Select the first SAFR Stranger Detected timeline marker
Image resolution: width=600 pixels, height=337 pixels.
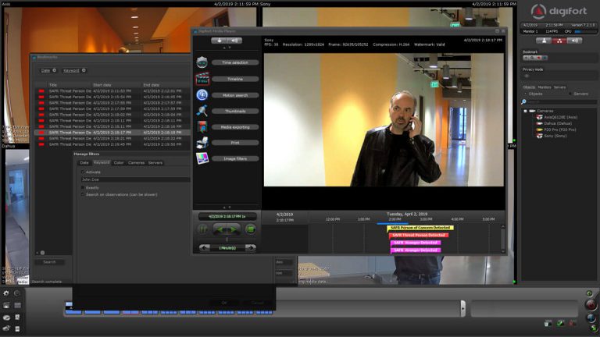coord(416,243)
